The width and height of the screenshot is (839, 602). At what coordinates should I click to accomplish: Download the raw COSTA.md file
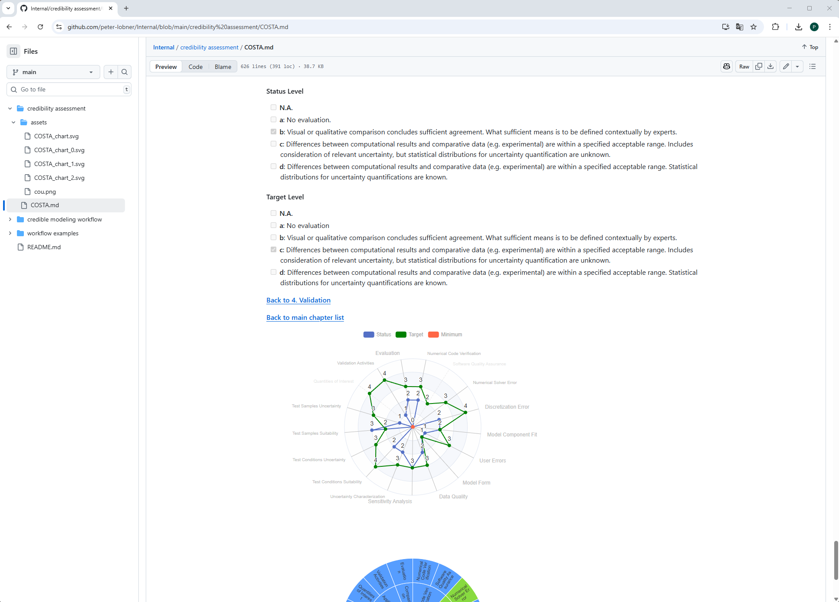(770, 66)
